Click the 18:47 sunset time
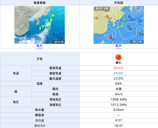 (x=118, y=125)
